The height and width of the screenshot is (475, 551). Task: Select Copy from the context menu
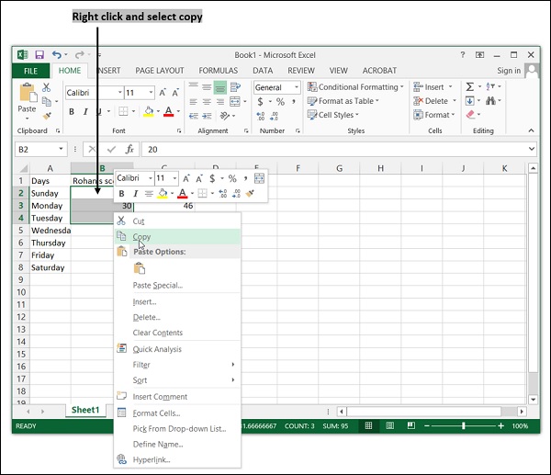coord(141,237)
